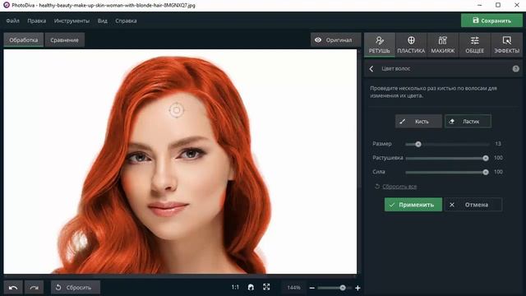Open the Макияж makeup tab
The image size is (526, 296).
pyautogui.click(x=442, y=44)
